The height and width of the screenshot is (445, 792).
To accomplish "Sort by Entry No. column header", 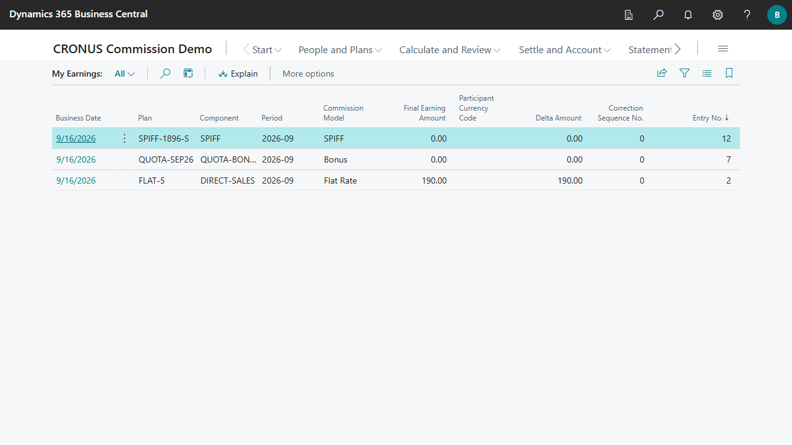I will coord(710,118).
